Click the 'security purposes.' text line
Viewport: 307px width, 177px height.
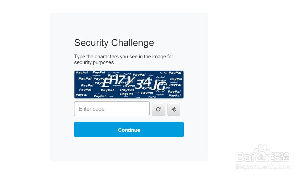point(95,62)
